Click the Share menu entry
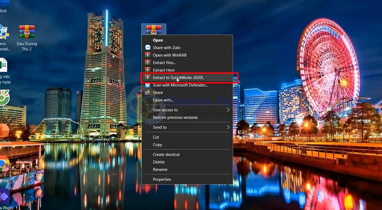 (158, 92)
